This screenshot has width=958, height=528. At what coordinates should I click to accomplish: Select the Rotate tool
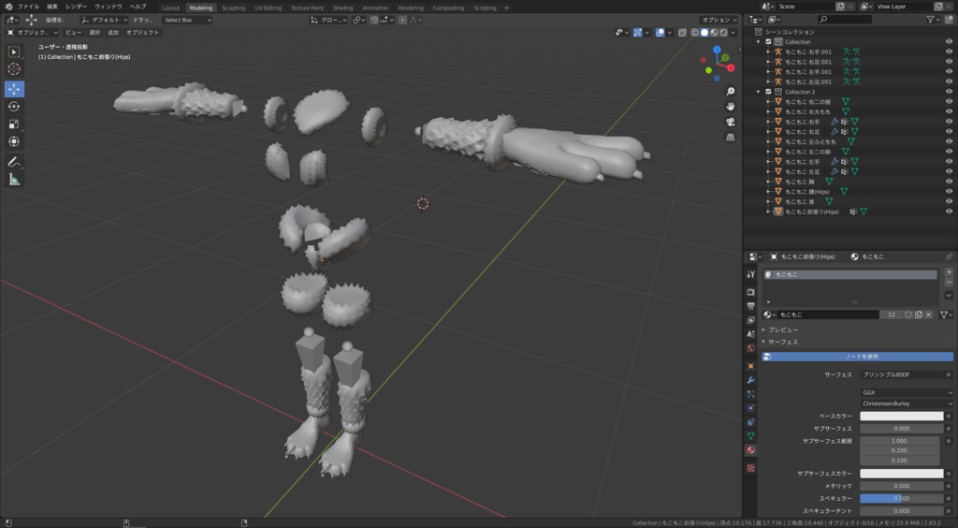tap(14, 107)
